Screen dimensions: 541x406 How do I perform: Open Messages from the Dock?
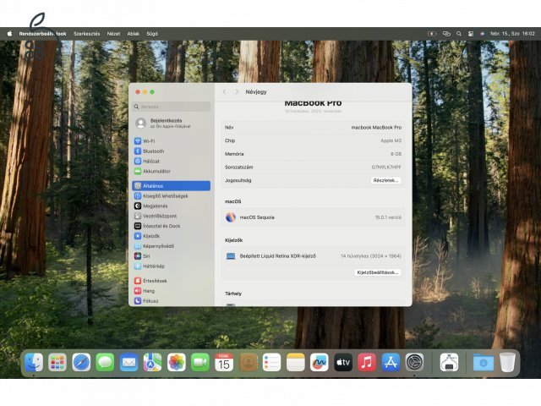point(105,363)
